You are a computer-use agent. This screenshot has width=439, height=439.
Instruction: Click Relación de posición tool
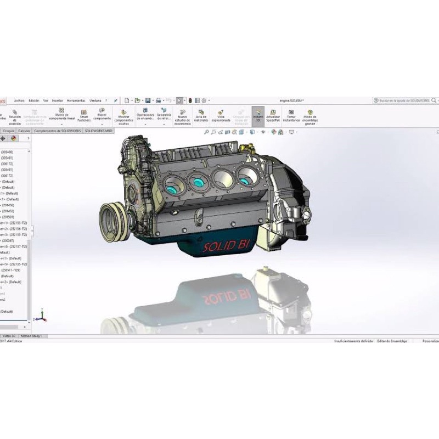coord(15,117)
